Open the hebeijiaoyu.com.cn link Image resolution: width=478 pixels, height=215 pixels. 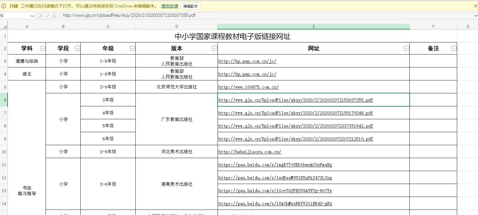point(250,152)
